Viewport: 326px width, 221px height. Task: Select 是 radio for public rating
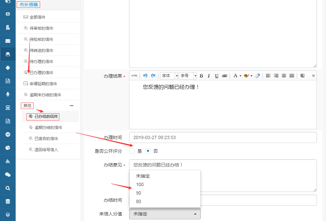(132, 151)
